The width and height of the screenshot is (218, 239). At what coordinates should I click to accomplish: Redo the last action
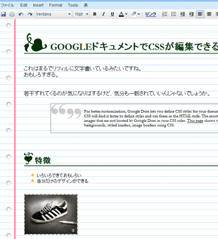tap(29, 14)
